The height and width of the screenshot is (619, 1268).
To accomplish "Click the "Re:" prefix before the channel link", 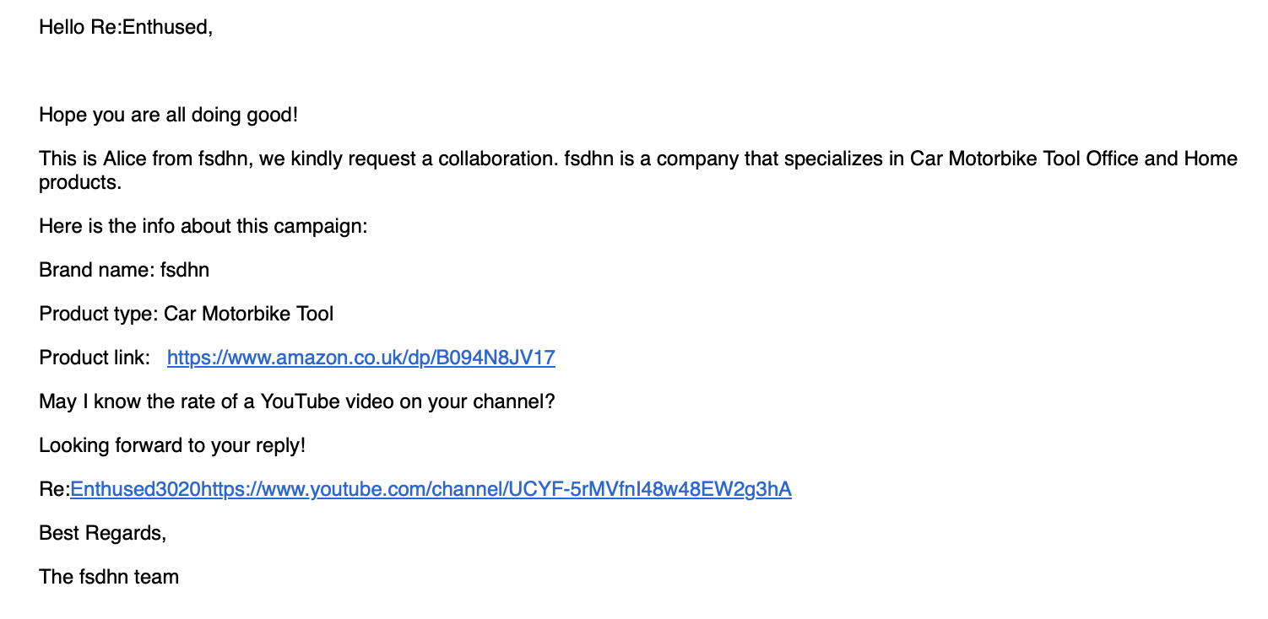I will pos(54,489).
